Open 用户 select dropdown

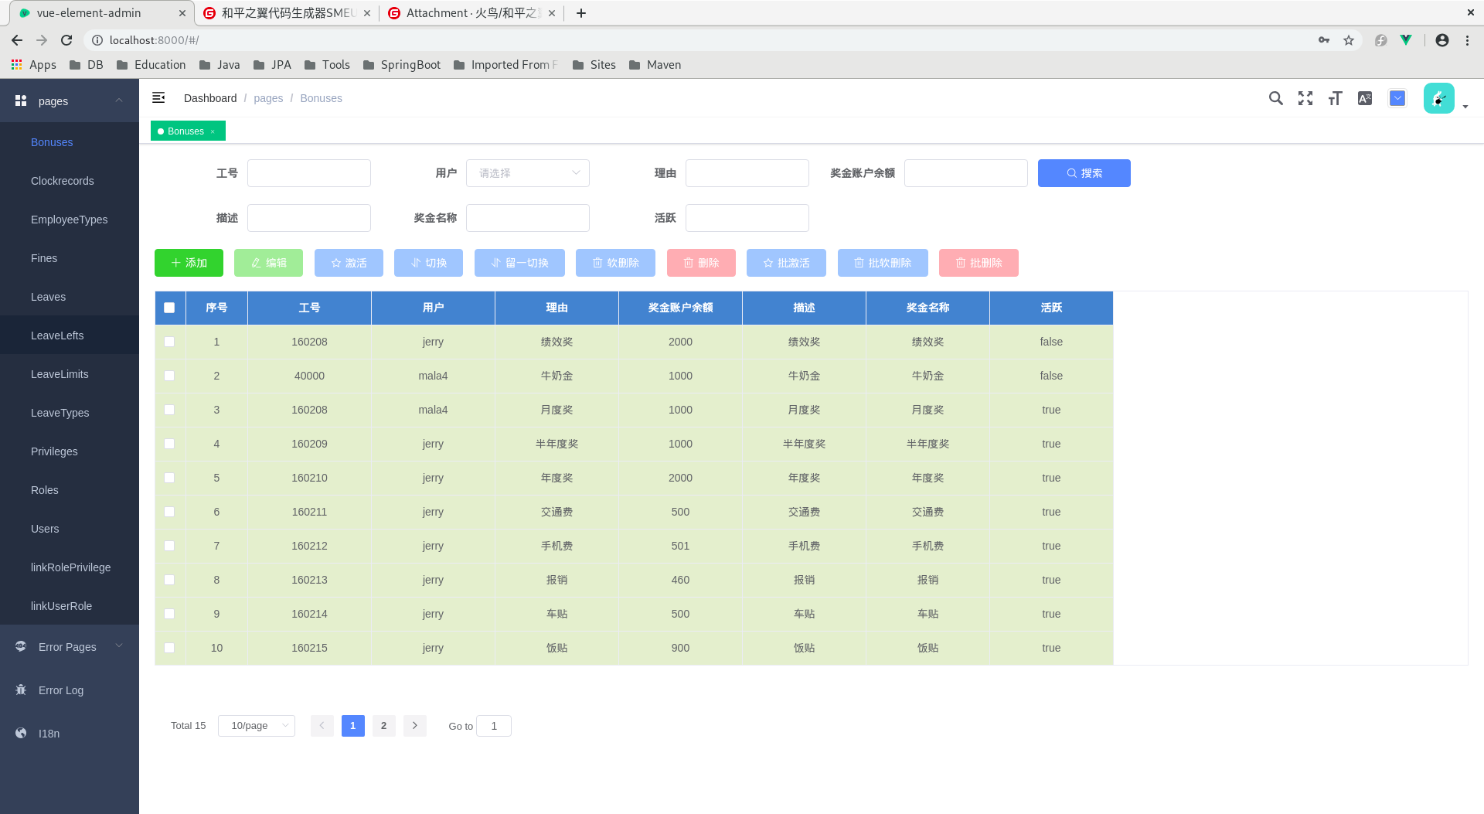pyautogui.click(x=528, y=173)
